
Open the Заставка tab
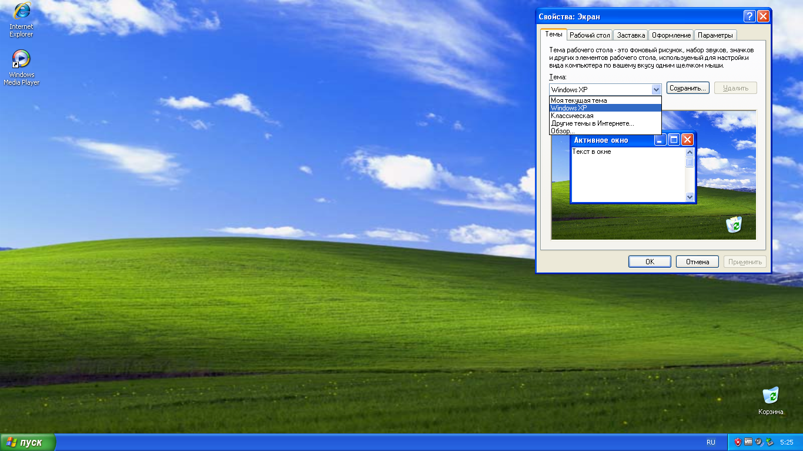pyautogui.click(x=631, y=35)
